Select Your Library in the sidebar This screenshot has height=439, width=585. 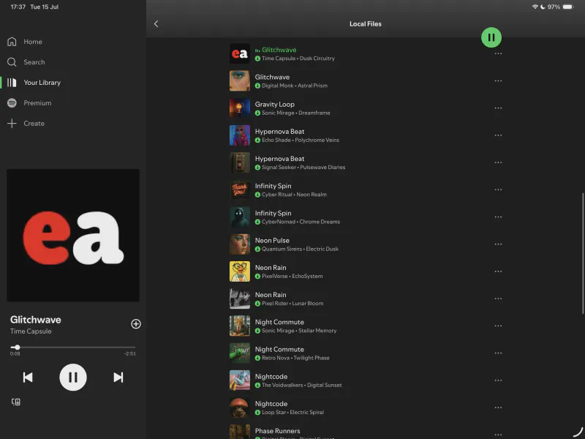tap(42, 83)
